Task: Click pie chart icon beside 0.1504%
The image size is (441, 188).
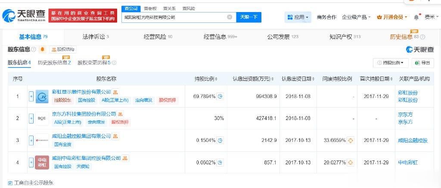Action: point(220,140)
